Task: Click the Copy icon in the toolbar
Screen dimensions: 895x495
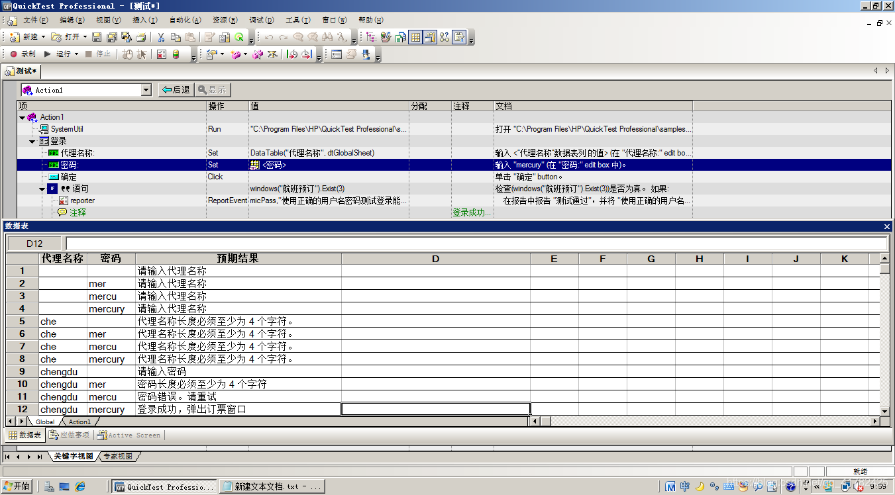Action: [x=176, y=37]
